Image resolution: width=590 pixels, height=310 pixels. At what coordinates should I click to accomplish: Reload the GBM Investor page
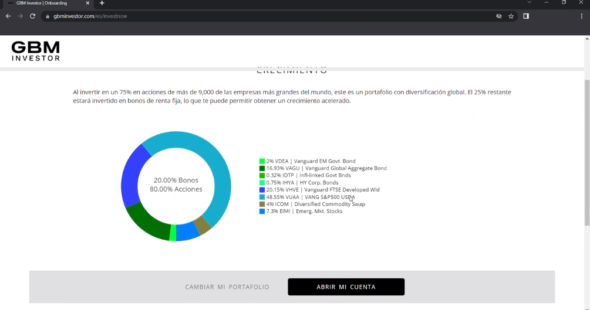[33, 16]
